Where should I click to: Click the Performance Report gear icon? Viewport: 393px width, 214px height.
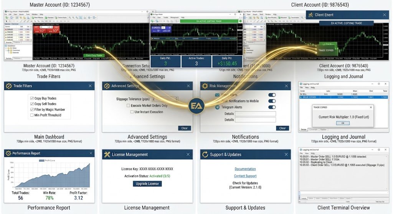pyautogui.click(x=8, y=153)
